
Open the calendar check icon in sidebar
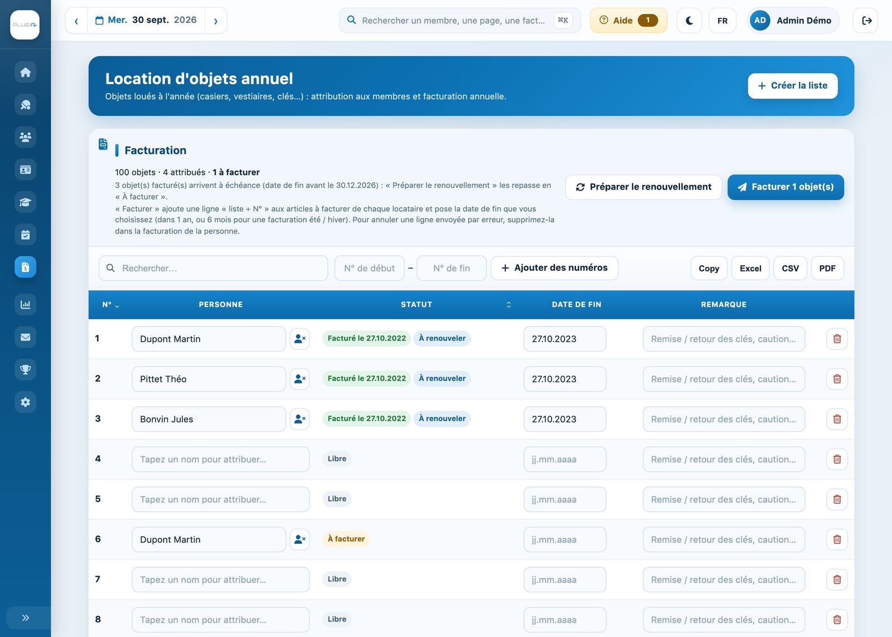coord(25,235)
